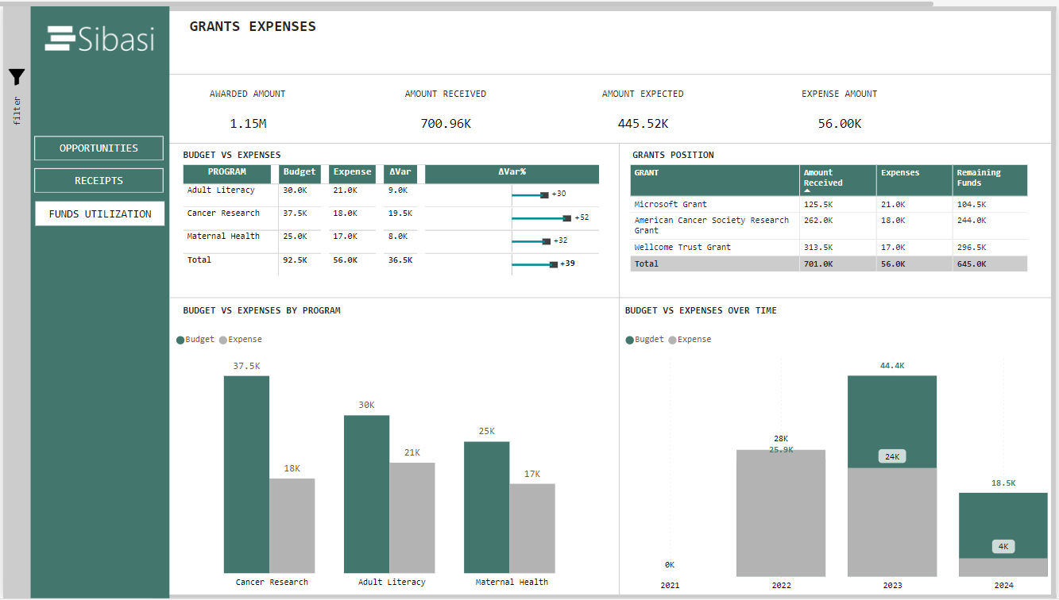Click the 4K label in the 2024 bar
Image resolution: width=1059 pixels, height=600 pixels.
coord(1003,547)
